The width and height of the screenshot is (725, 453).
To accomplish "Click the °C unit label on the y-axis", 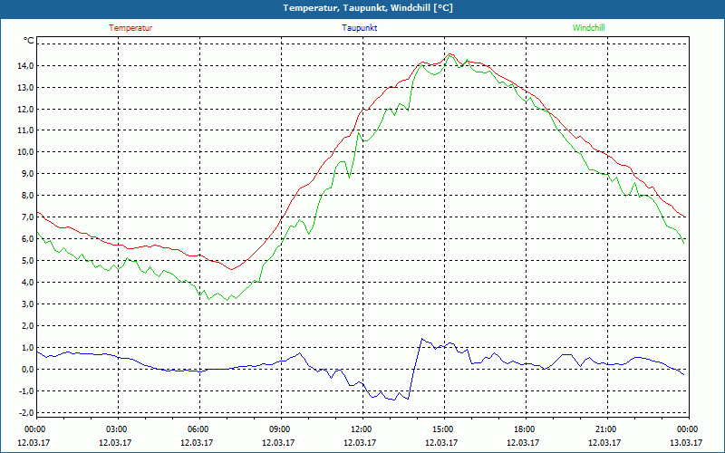I will pos(28,41).
